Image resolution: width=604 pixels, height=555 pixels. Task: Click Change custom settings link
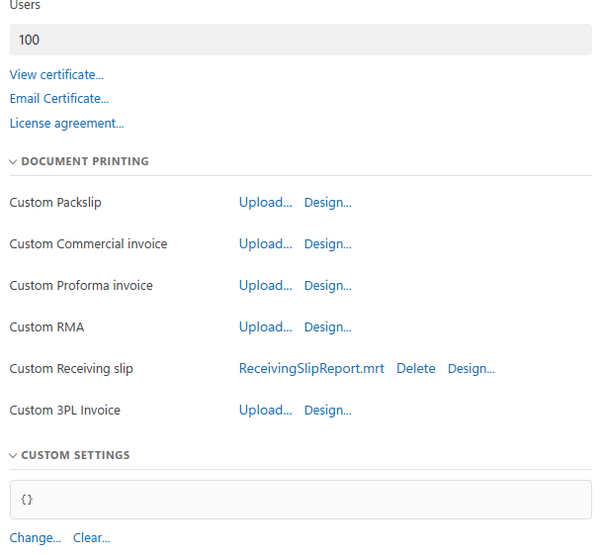click(x=35, y=538)
